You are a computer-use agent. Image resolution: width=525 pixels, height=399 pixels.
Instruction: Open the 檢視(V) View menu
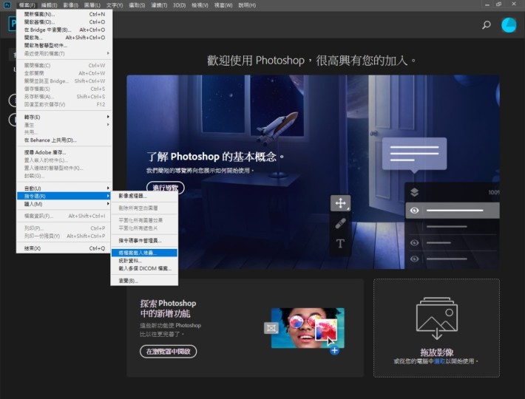(x=200, y=5)
